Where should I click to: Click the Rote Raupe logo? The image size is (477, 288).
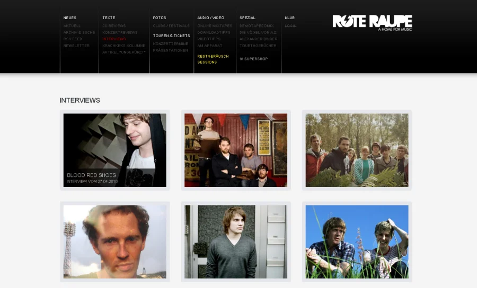coord(372,22)
